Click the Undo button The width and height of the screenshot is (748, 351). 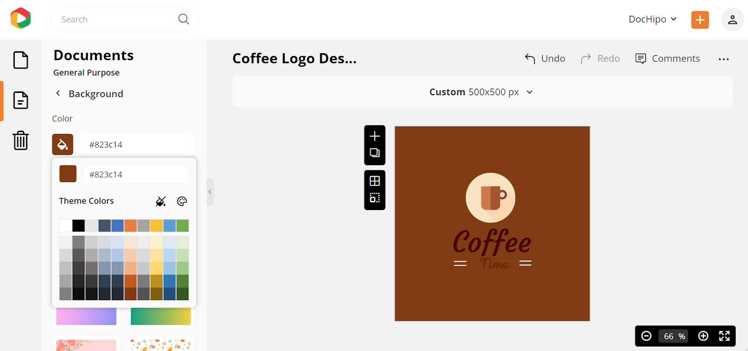pos(545,58)
